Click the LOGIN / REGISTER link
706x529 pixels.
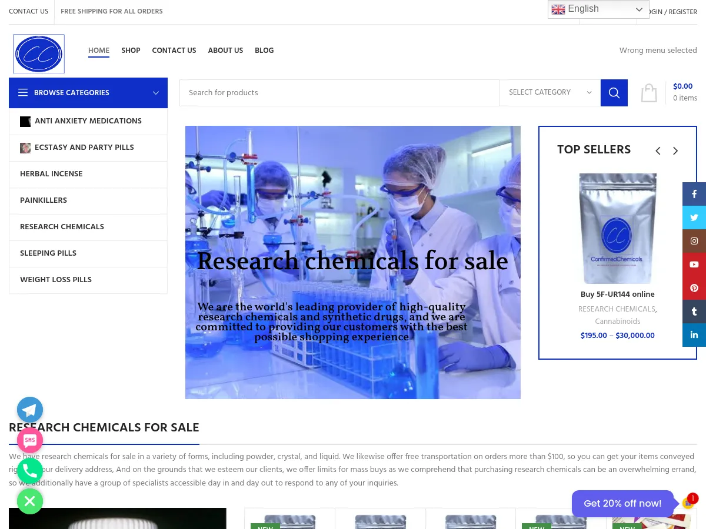[668, 12]
